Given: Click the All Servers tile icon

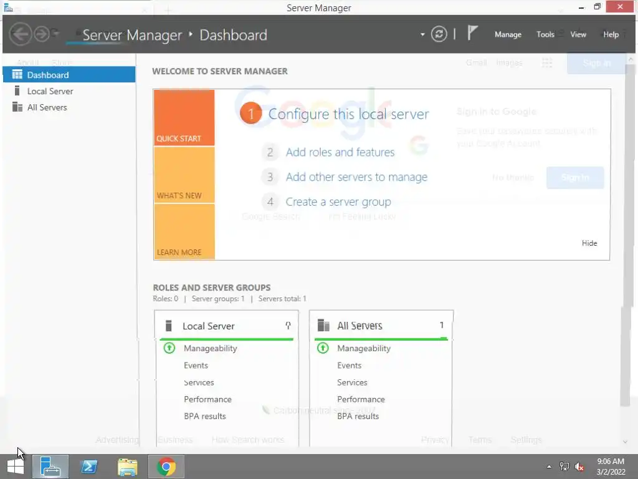Looking at the screenshot, I should pos(323,326).
